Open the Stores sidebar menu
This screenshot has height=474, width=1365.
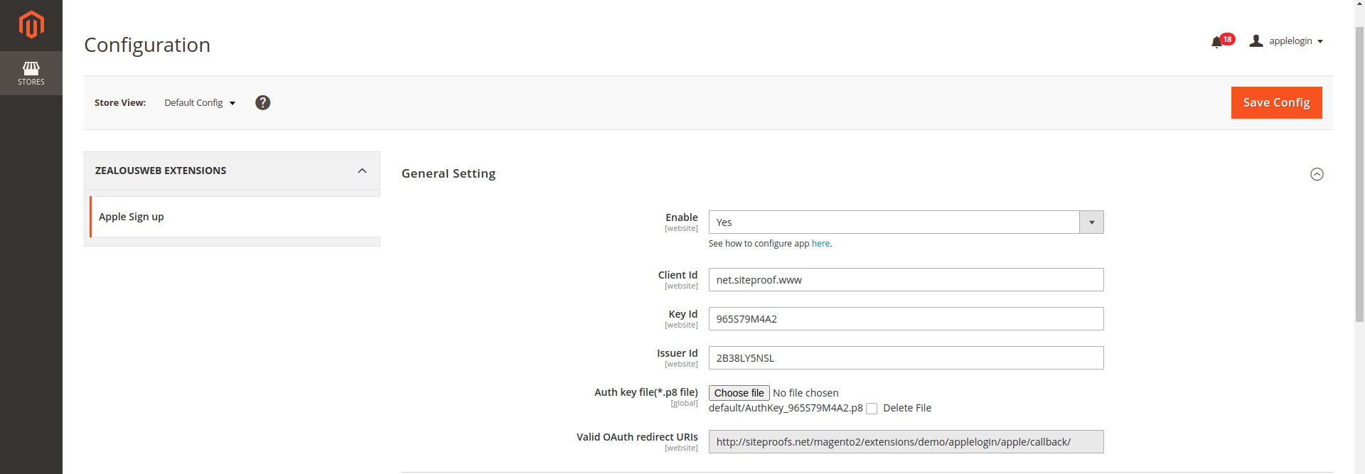[x=31, y=73]
